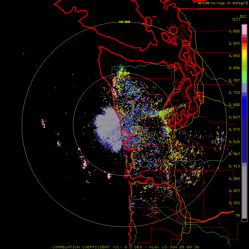The image size is (249, 249).
Task: Select the 0.627 scale value
Action: click(x=234, y=117)
